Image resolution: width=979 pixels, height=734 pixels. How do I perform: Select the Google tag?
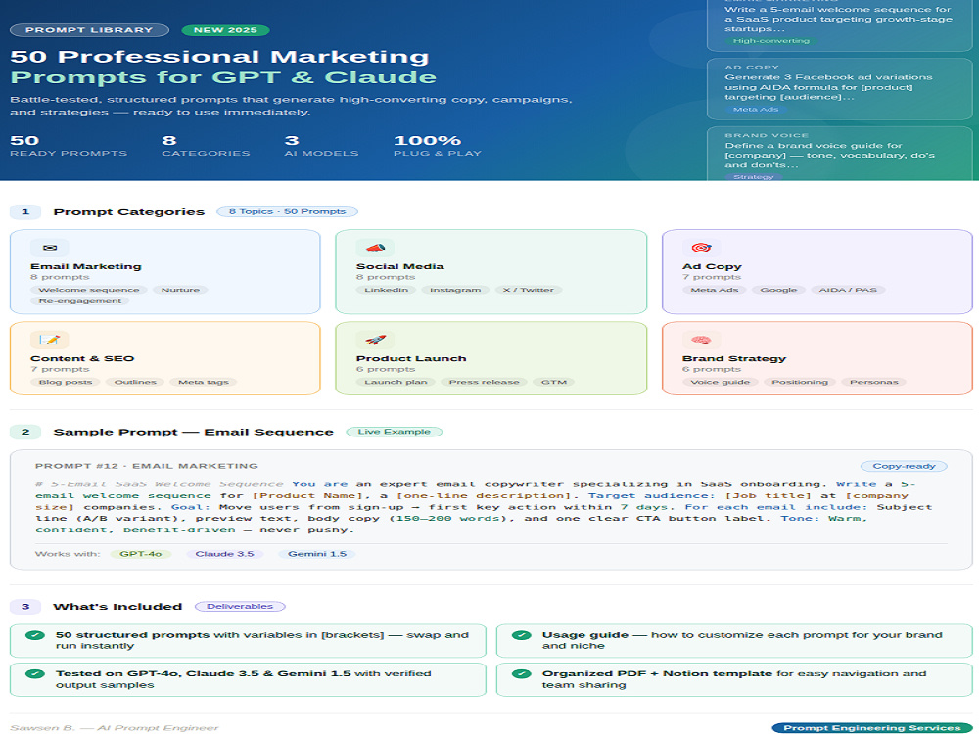pos(778,290)
